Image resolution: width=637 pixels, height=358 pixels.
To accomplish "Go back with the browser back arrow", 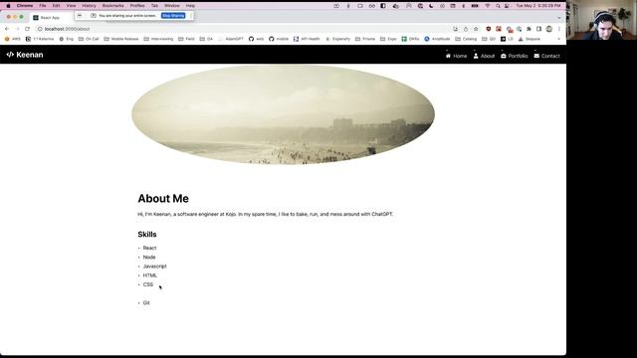I will pyautogui.click(x=7, y=29).
